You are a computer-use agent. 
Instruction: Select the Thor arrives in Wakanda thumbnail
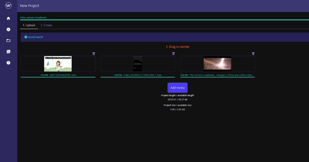(x=217, y=64)
